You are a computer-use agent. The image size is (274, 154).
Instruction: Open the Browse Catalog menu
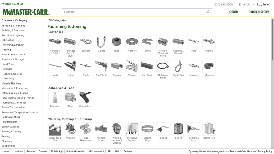(x=13, y=4)
